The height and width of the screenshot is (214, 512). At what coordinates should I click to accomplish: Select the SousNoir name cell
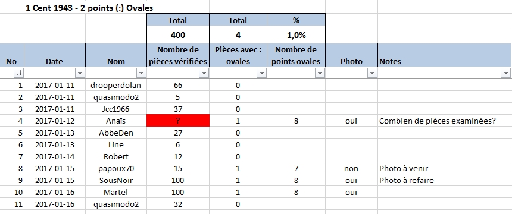116,180
